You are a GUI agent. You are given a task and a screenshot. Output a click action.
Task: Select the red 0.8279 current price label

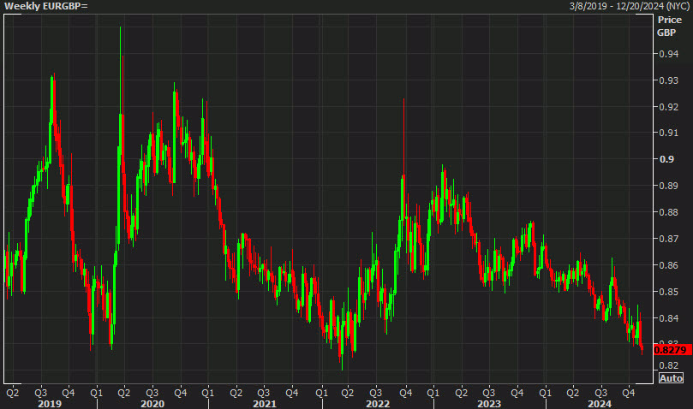click(672, 350)
